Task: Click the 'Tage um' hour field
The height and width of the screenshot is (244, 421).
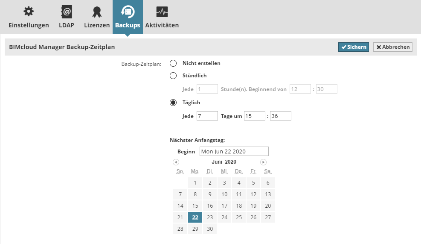Action: 254,116
